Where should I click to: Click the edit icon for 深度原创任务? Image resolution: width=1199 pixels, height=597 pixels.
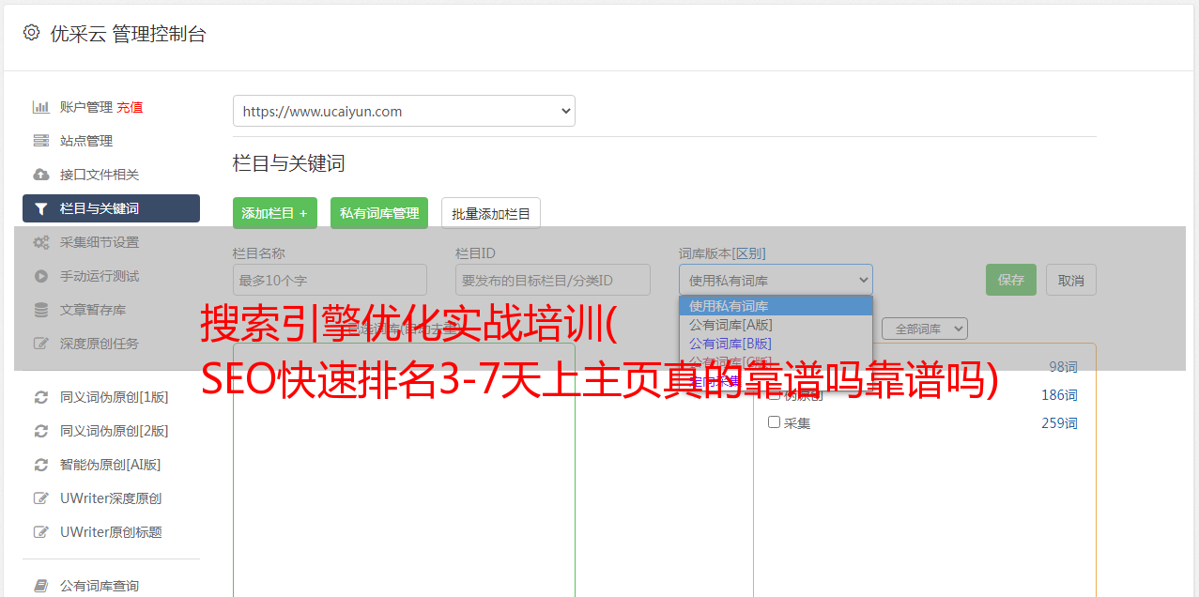coord(41,344)
